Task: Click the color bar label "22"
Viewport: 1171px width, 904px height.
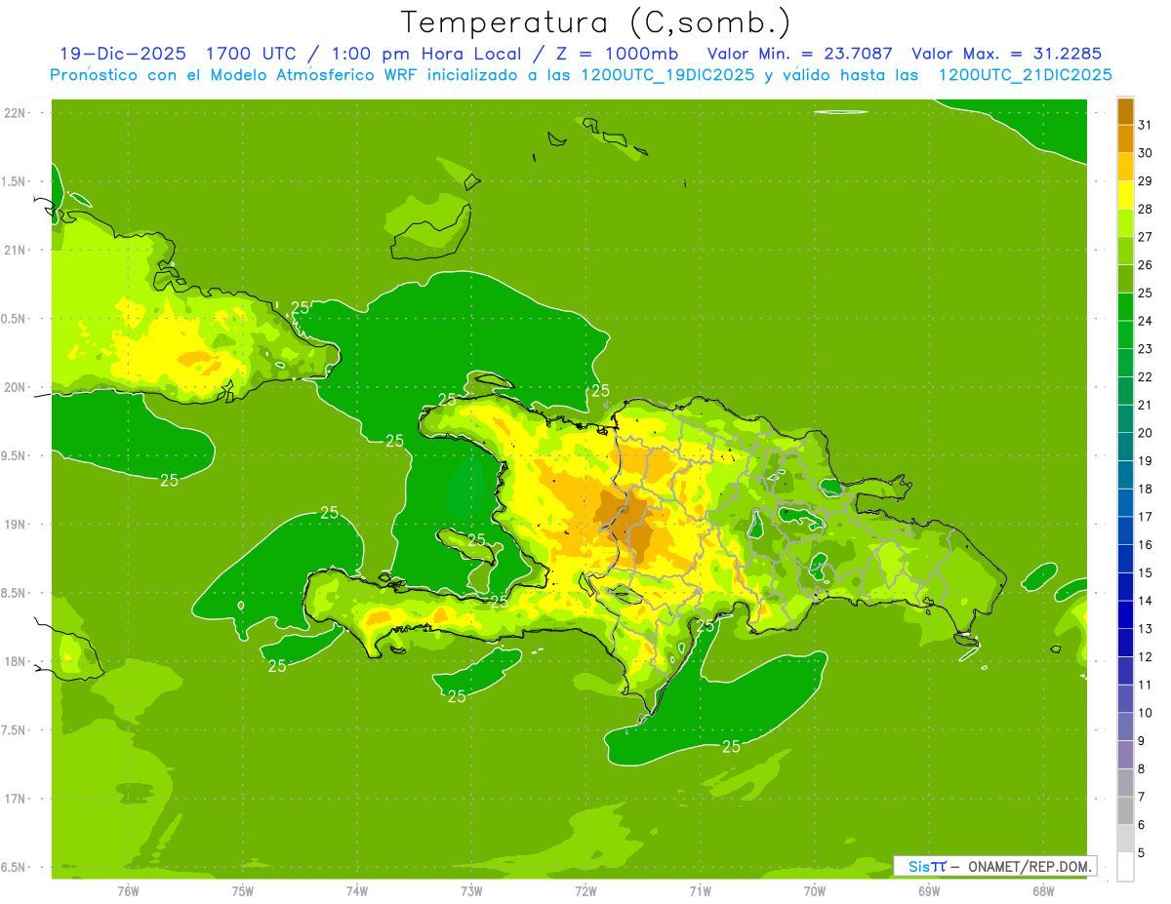Action: click(x=1145, y=376)
